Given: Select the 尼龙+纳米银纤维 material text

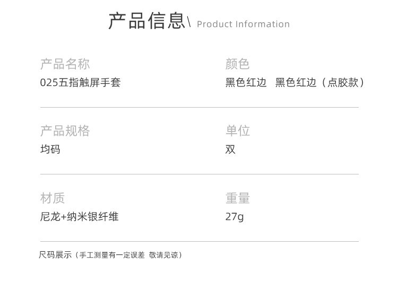Looking at the screenshot, I should tap(79, 216).
